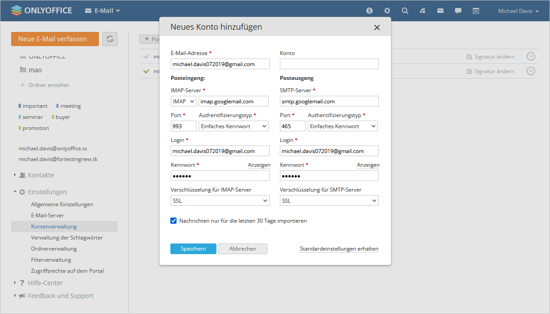Click Signatur ändern in gray checkmark row

[491, 57]
